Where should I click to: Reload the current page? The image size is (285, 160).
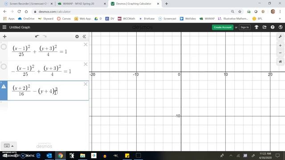click(19, 12)
